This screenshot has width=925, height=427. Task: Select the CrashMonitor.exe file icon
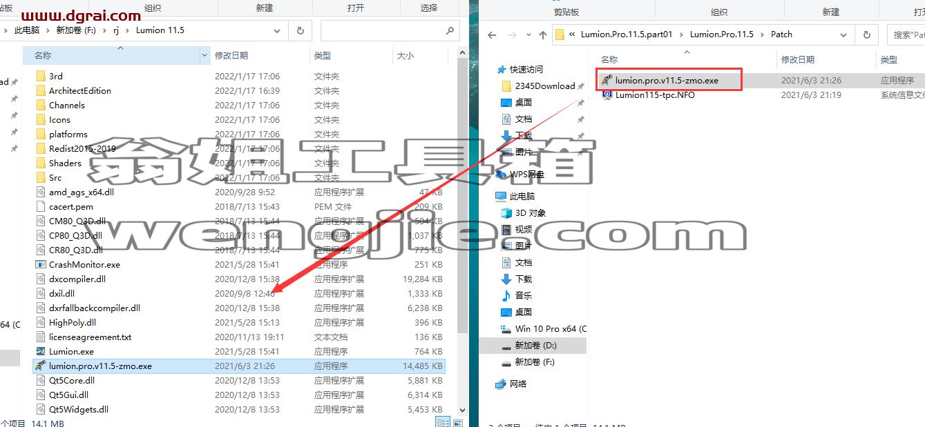(x=40, y=265)
